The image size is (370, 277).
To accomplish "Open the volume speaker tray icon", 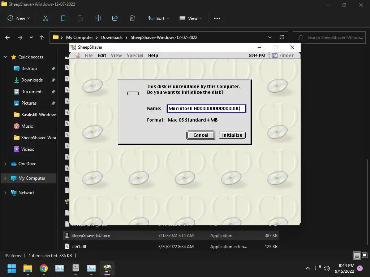I will coord(327,268).
